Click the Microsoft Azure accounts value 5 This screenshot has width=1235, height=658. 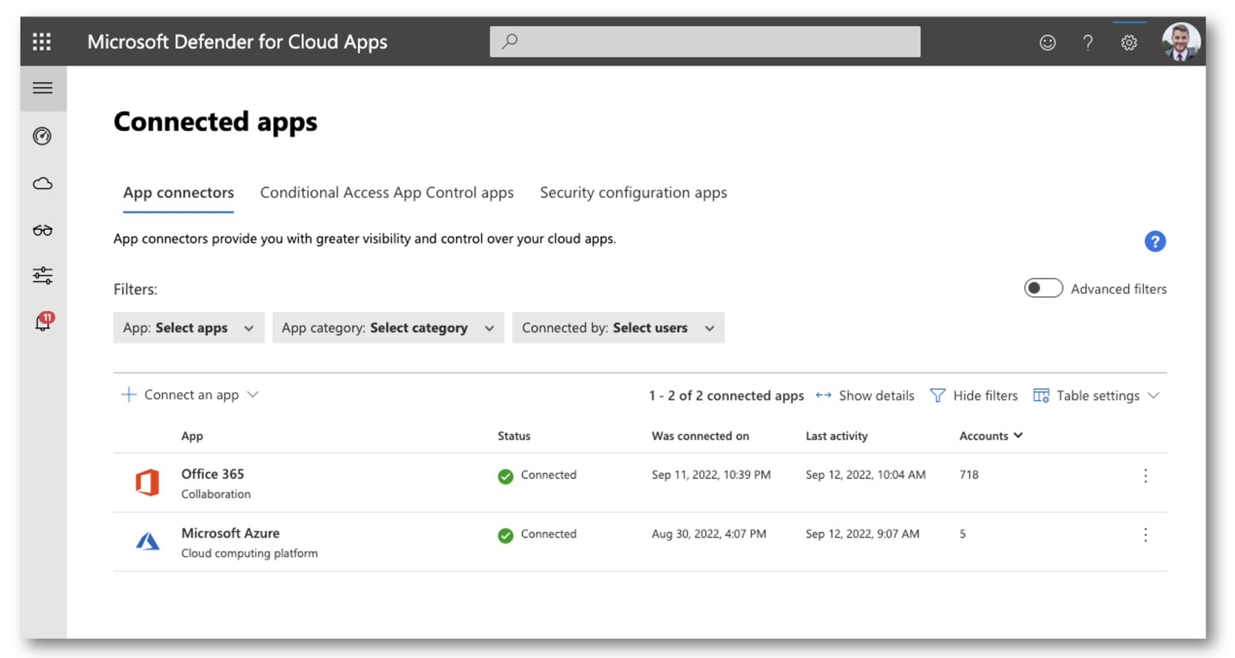[962, 534]
